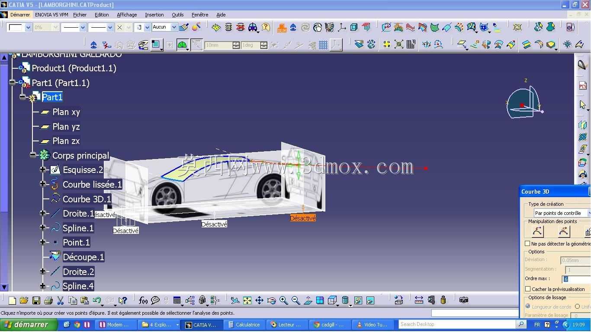This screenshot has width=591, height=332.
Task: Click the Zoom In magnifier
Action: [x=284, y=300]
